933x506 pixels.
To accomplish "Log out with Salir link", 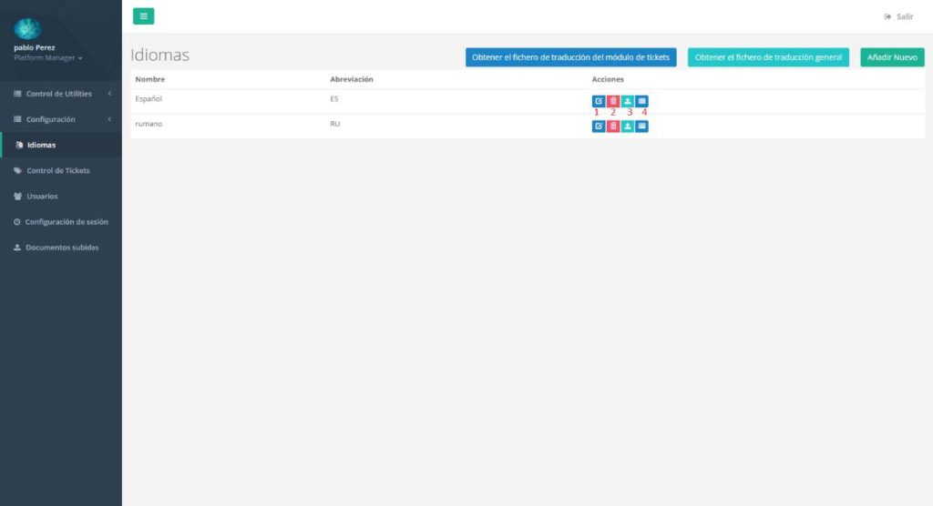I will (x=898, y=16).
